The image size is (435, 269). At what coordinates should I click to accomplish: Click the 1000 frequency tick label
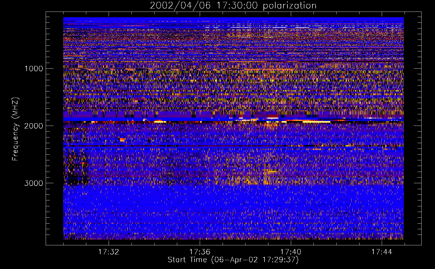34,69
